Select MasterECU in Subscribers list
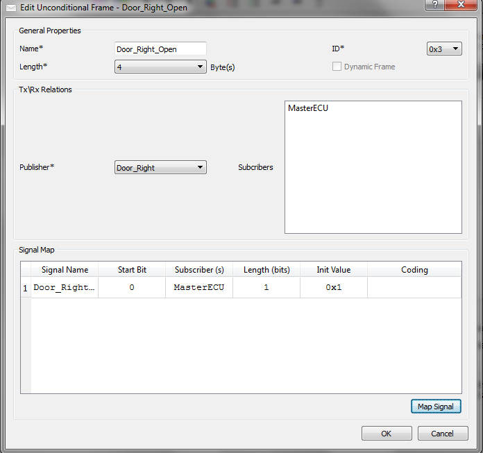 308,108
